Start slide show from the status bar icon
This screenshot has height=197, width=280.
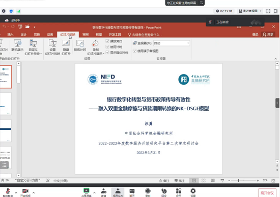click(222, 181)
